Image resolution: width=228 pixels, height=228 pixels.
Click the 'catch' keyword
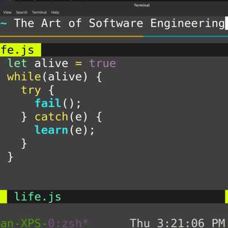point(51,117)
